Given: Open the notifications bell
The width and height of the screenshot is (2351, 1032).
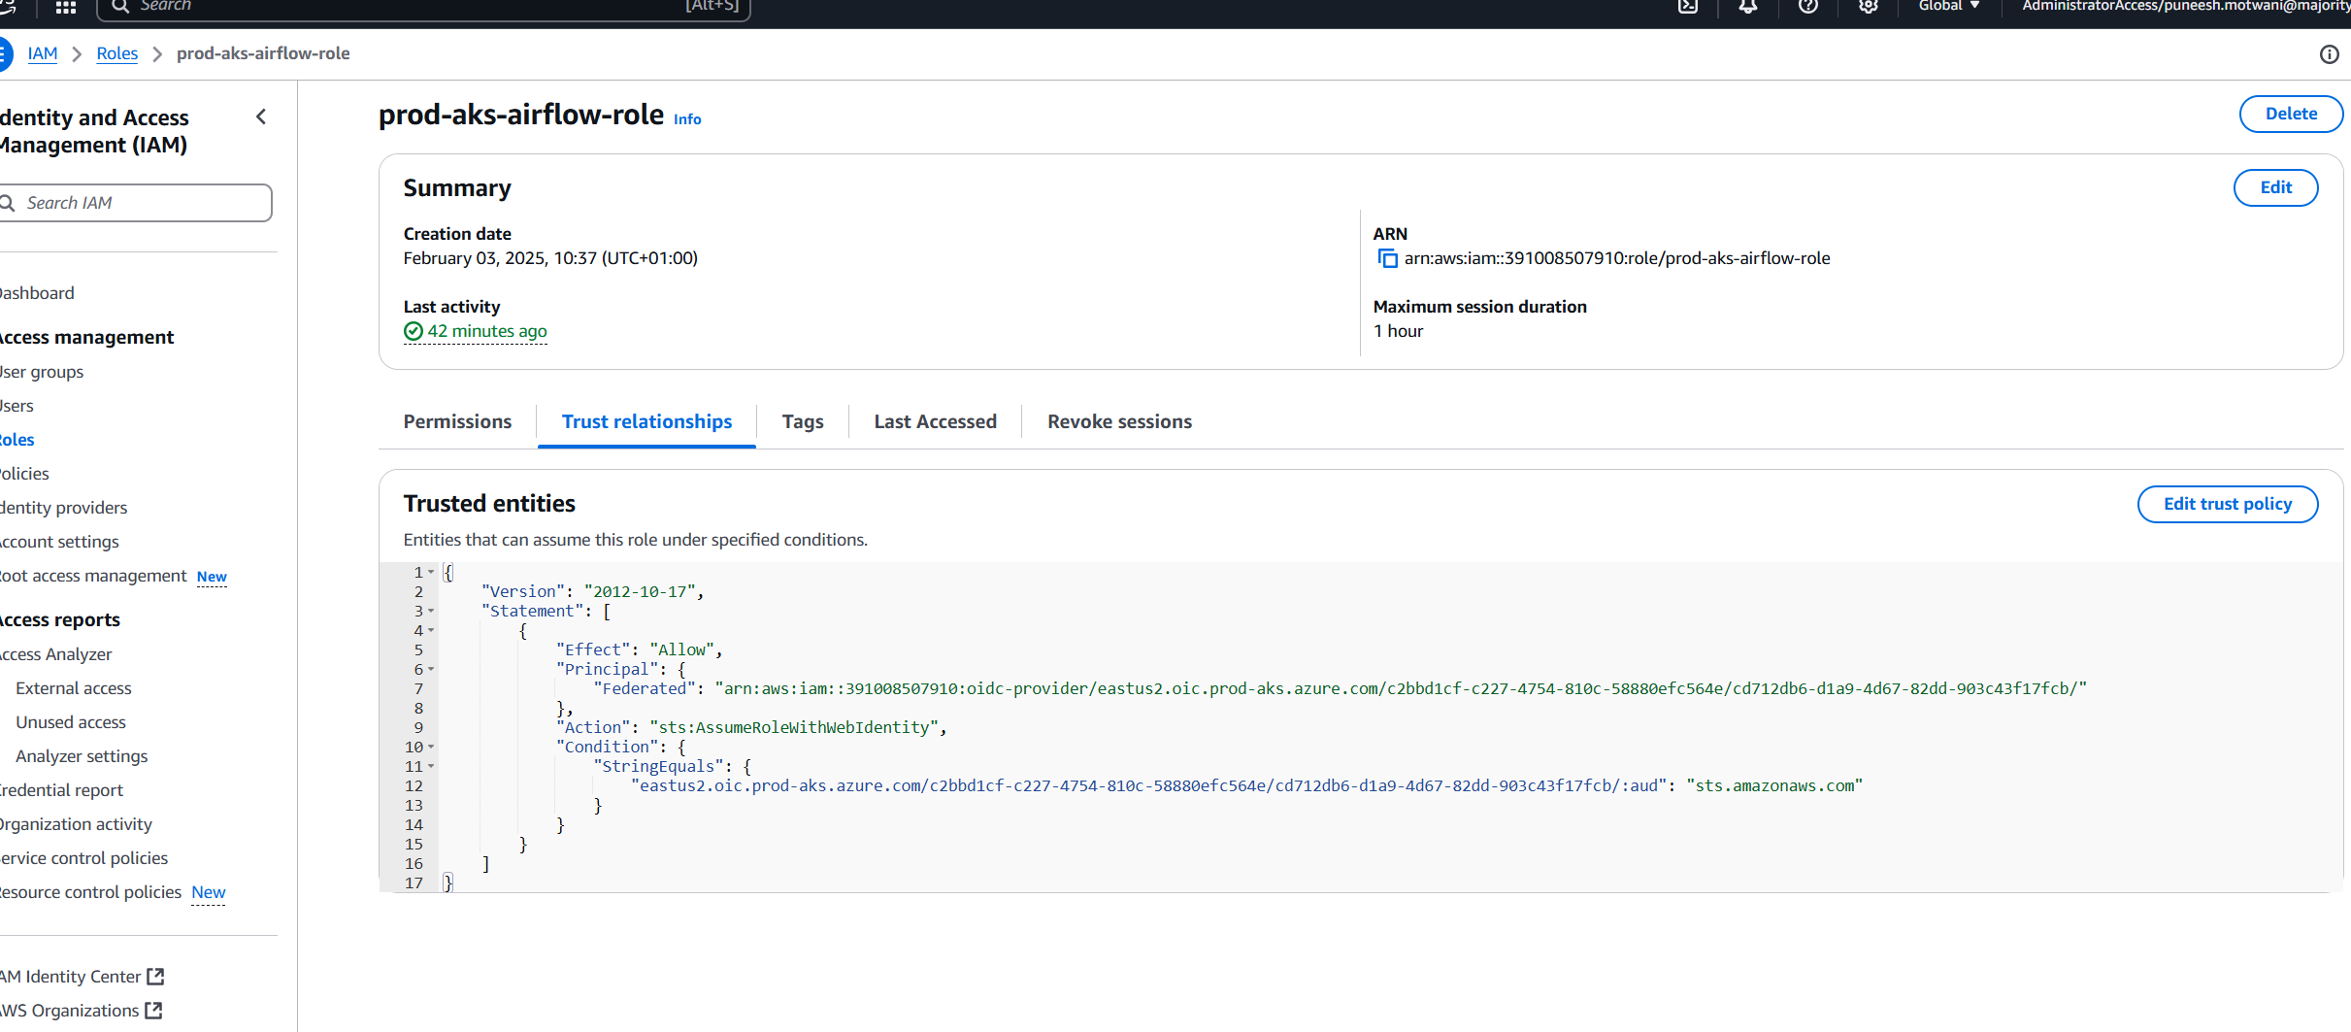Looking at the screenshot, I should point(1747,7).
